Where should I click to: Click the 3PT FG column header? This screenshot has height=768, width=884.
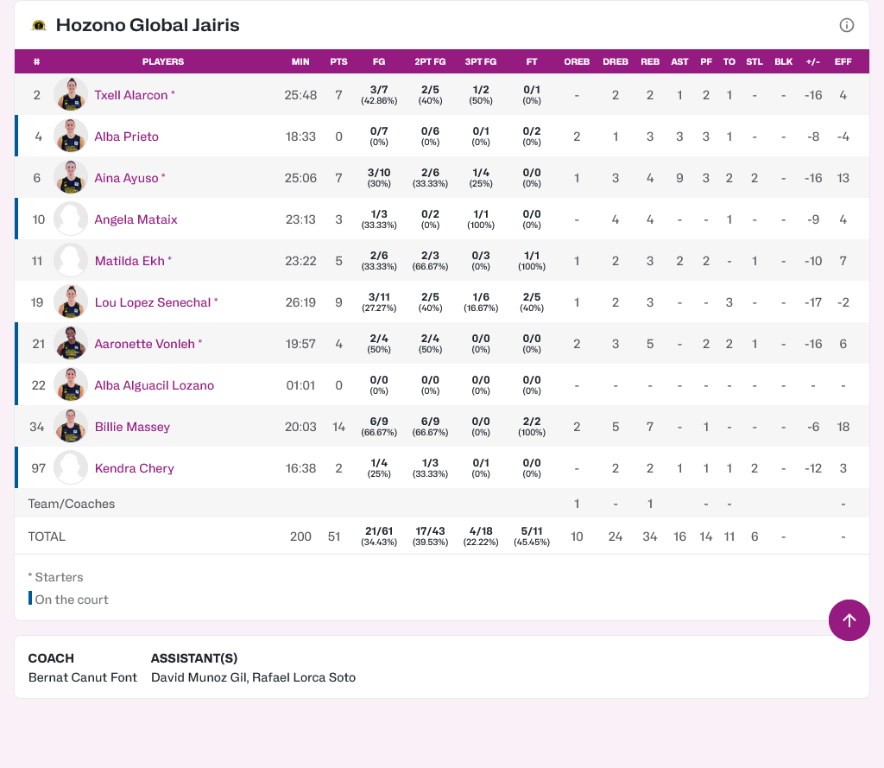481,61
